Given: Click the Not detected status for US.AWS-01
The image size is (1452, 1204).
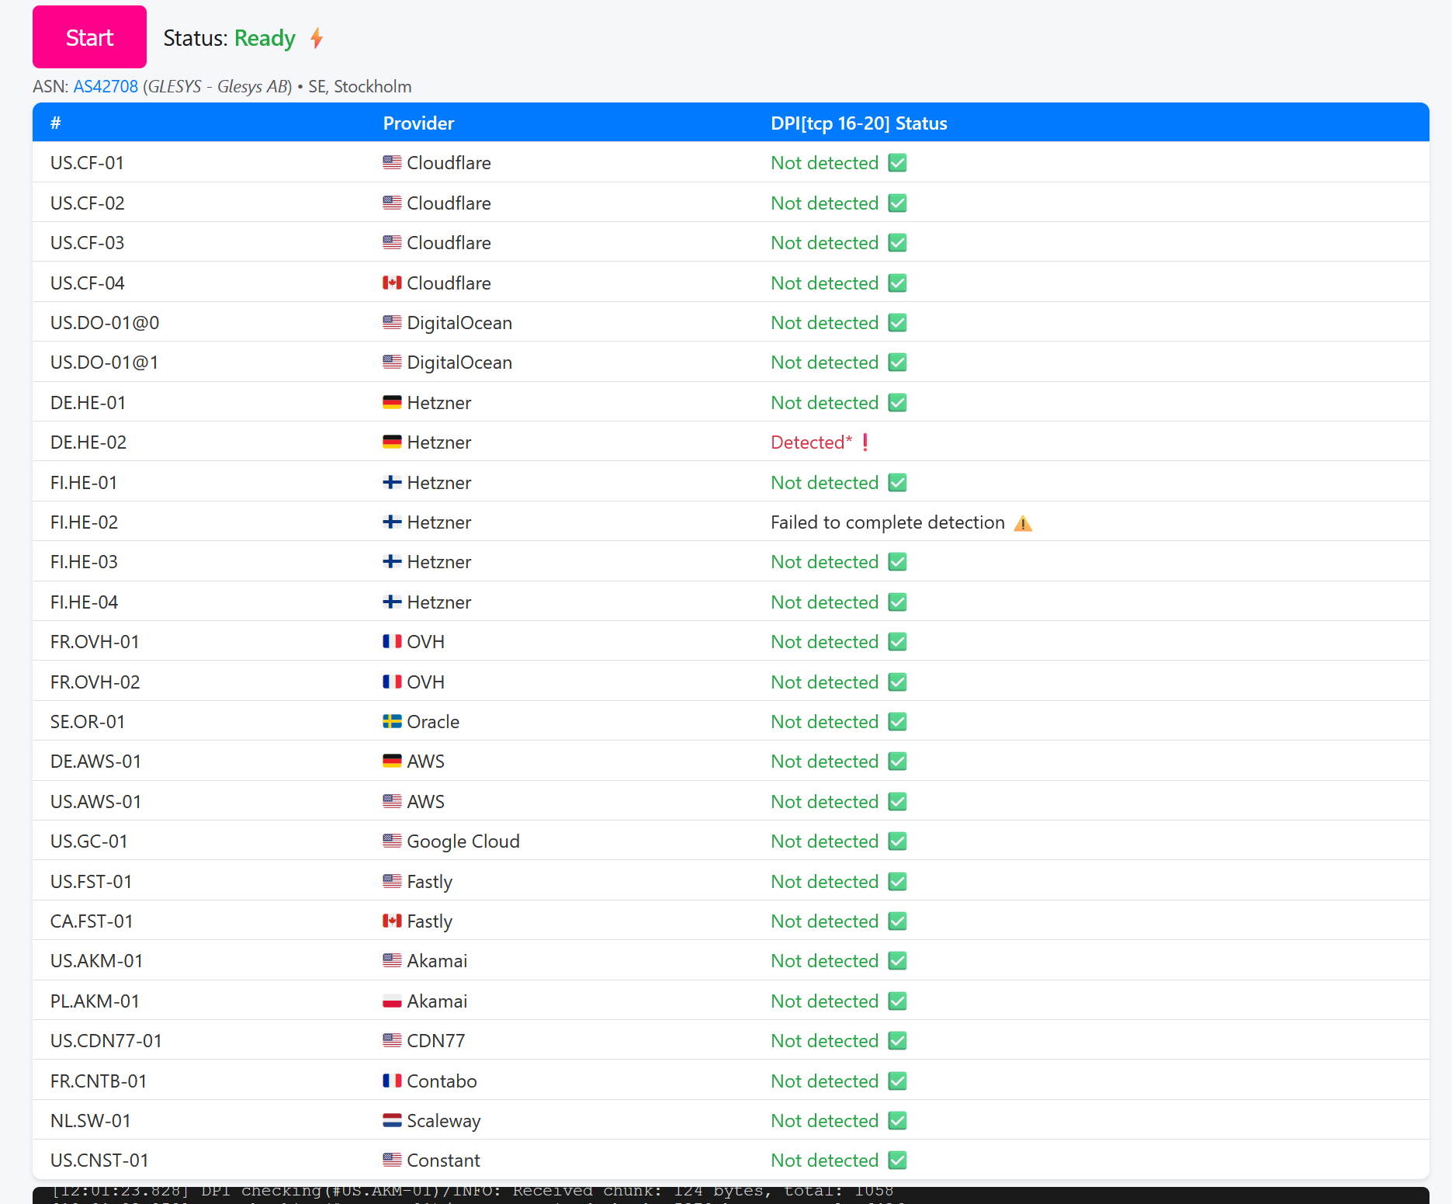Looking at the screenshot, I should coord(825,801).
